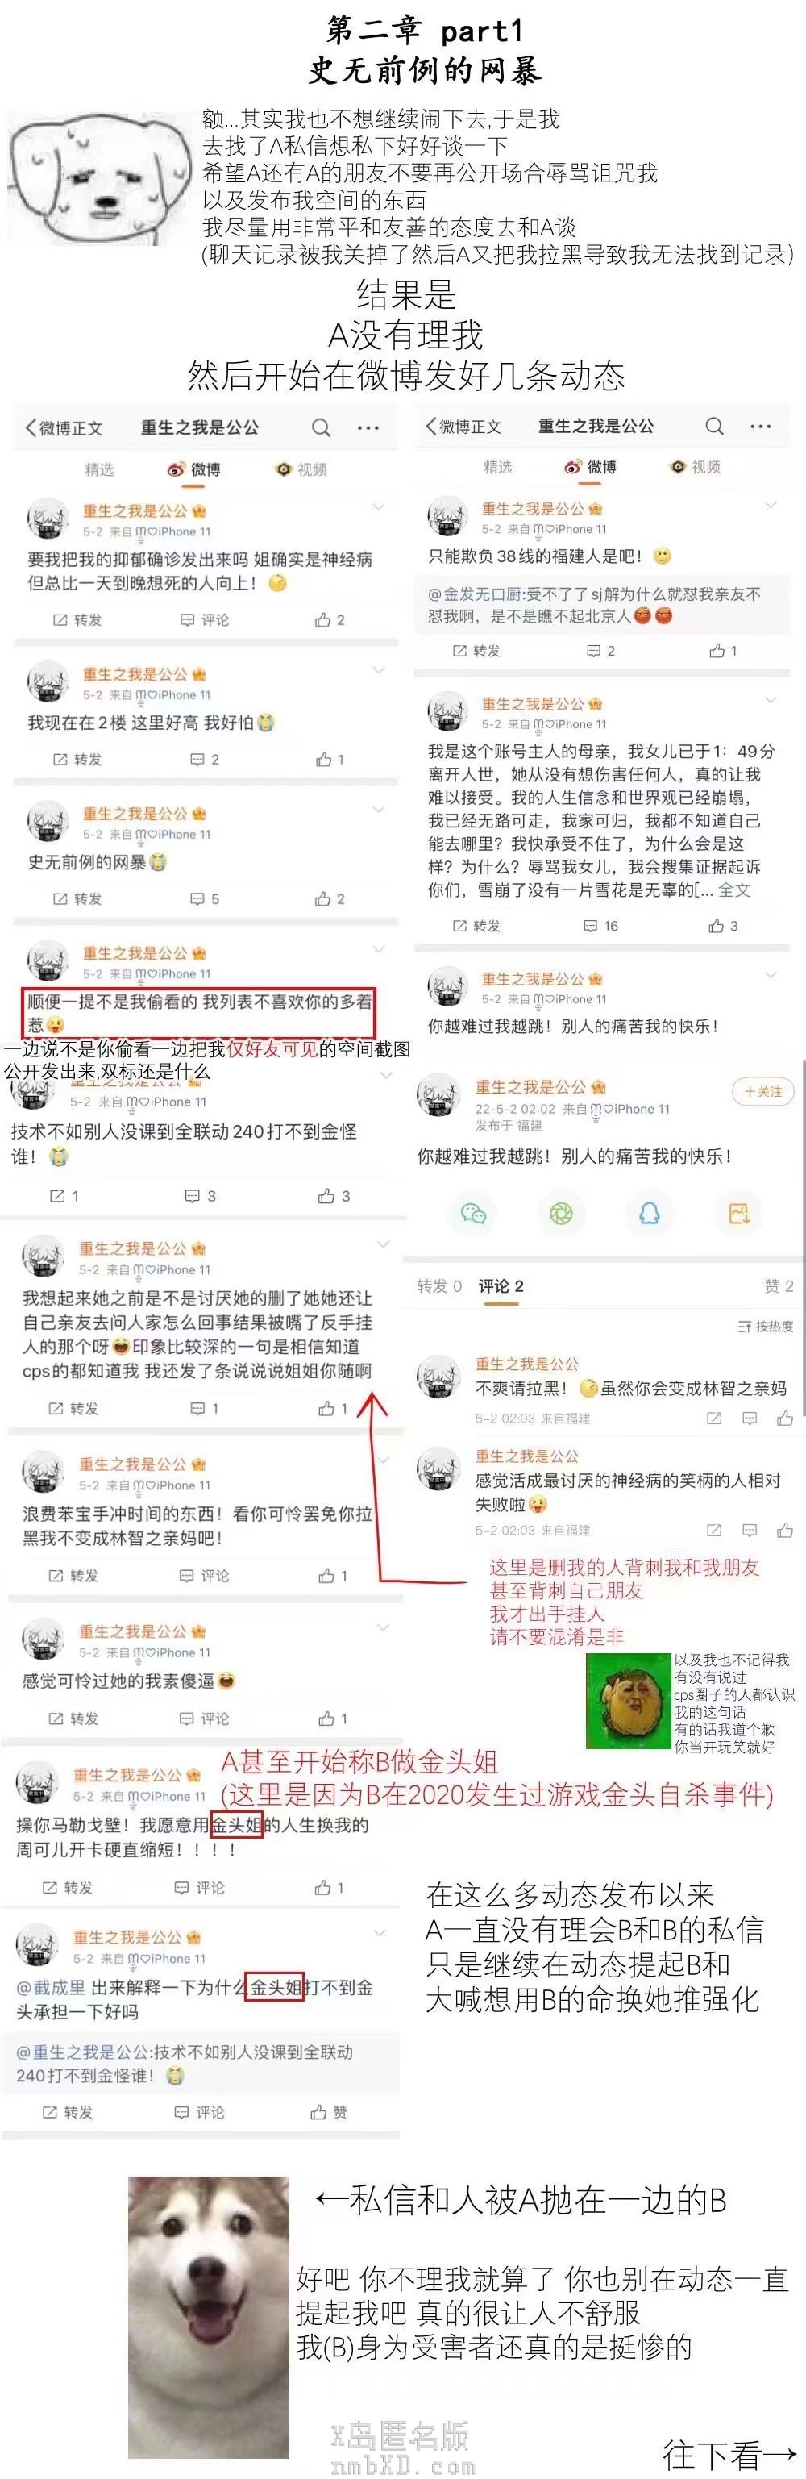Select 精选 tab in right profile

pos(497,467)
